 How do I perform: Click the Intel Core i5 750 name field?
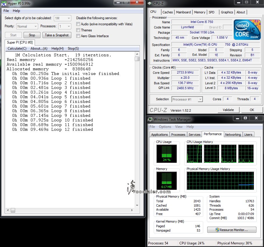tap(202, 22)
